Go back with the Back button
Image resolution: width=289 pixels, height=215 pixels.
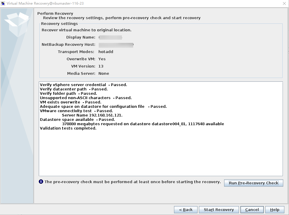[186, 209]
